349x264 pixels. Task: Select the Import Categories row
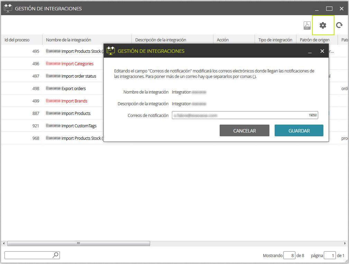click(x=53, y=63)
